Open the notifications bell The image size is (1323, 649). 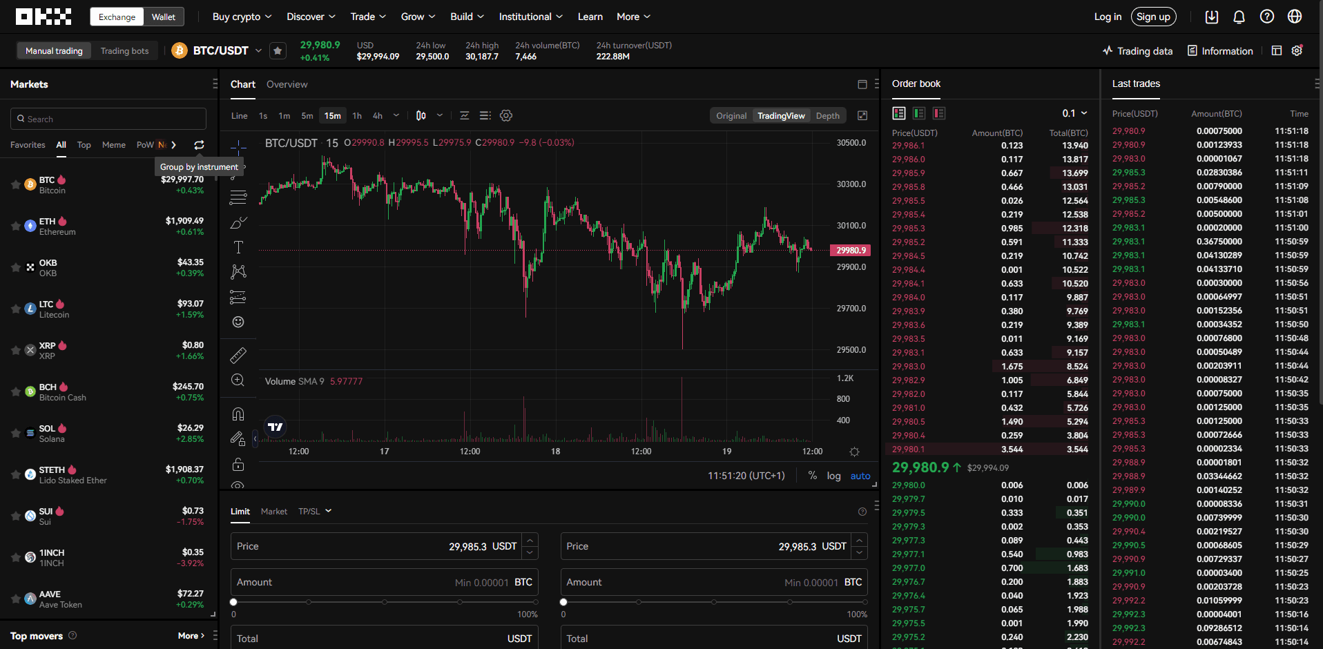point(1239,17)
